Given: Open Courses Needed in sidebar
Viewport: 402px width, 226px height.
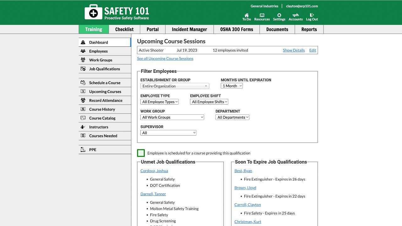Looking at the screenshot, I should (x=105, y=136).
